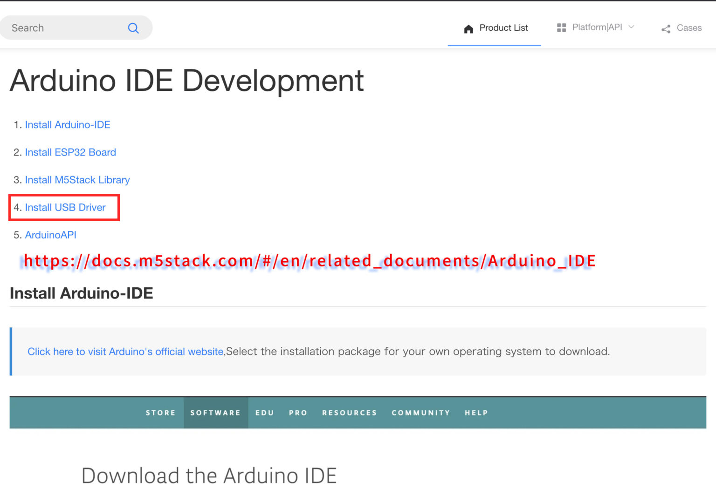The width and height of the screenshot is (716, 489).
Task: Click the search magnifier icon
Action: pyautogui.click(x=133, y=28)
